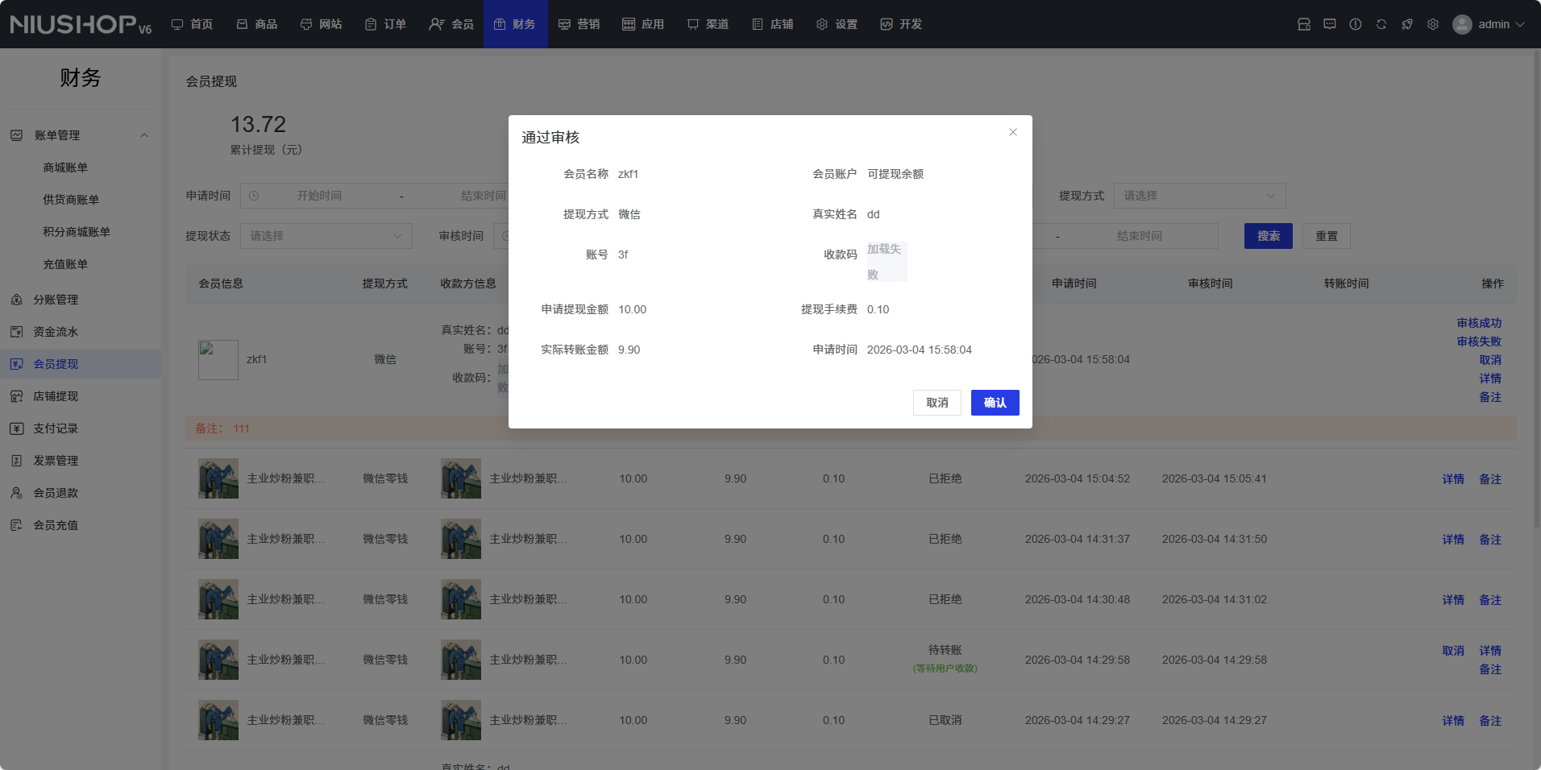Image resolution: width=1541 pixels, height=770 pixels.
Task: Open the 提现状态 filter dropdown
Action: [326, 236]
